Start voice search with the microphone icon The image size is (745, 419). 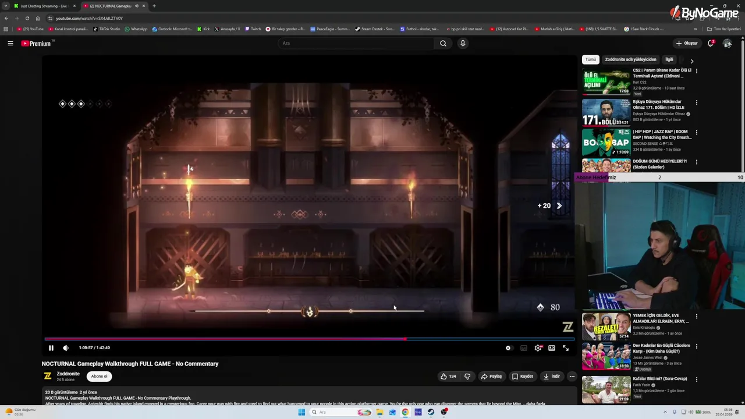click(x=463, y=43)
